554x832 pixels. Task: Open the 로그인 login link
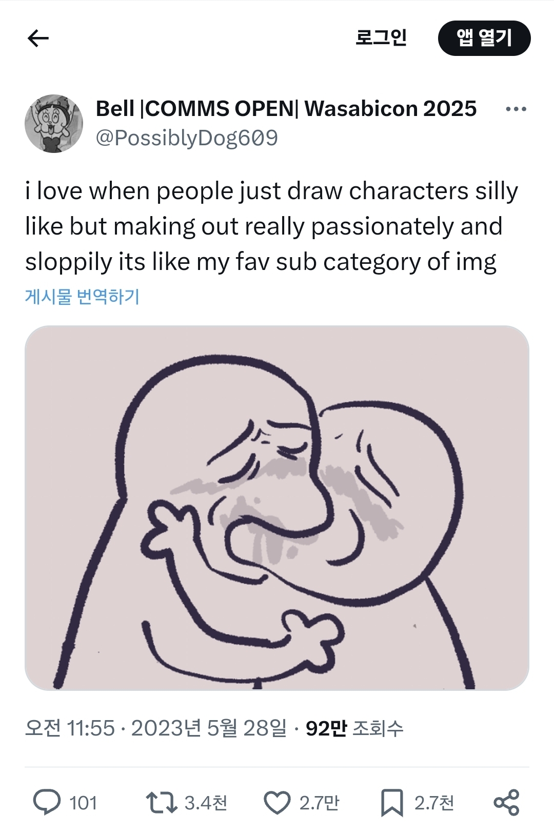[381, 37]
